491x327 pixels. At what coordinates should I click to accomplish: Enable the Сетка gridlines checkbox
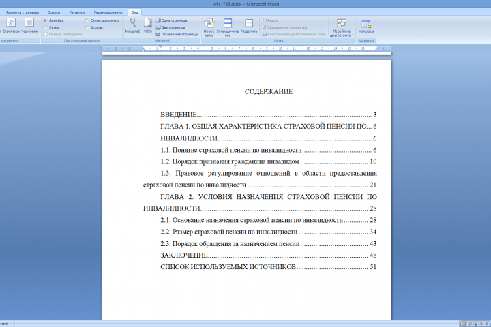46,27
